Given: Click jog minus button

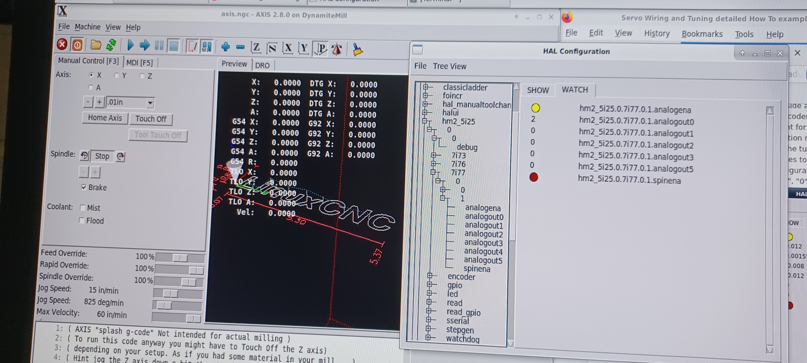Looking at the screenshot, I should (88, 102).
